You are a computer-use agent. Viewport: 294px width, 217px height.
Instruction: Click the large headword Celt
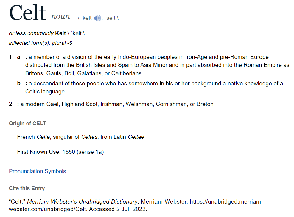pos(27,13)
